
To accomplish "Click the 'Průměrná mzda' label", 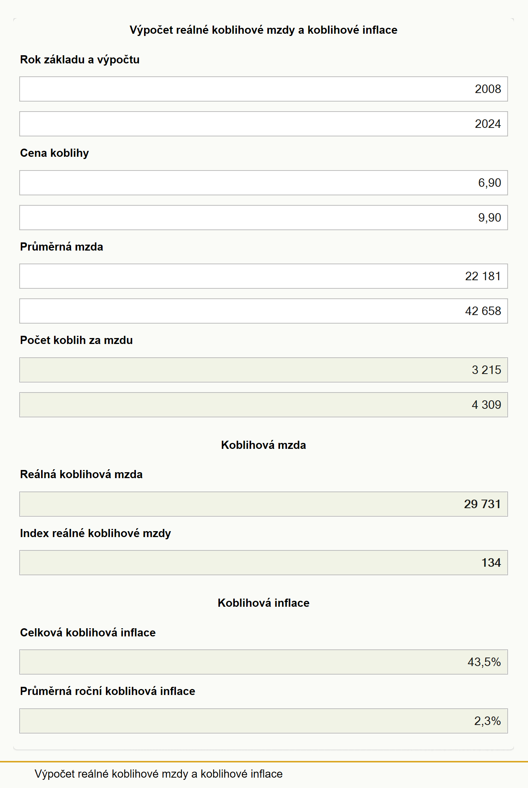I will [61, 247].
